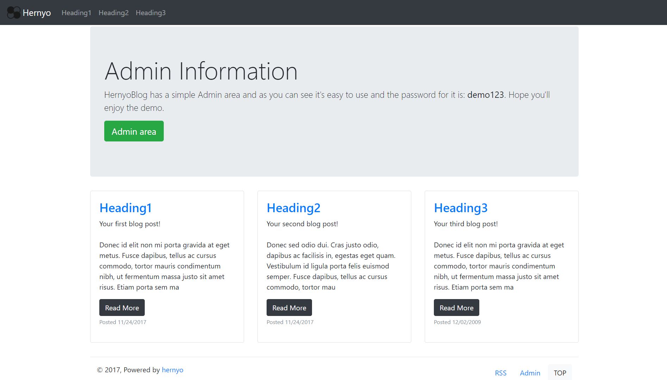667x380 pixels.
Task: Click the 'Posted 12/02/2009' date text
Action: click(457, 322)
